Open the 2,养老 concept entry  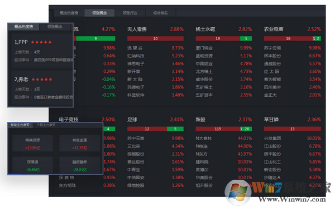(x=21, y=80)
